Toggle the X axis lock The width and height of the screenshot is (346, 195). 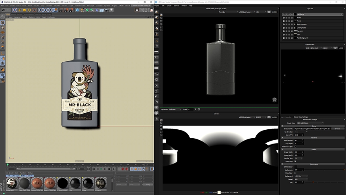pos(41,10)
